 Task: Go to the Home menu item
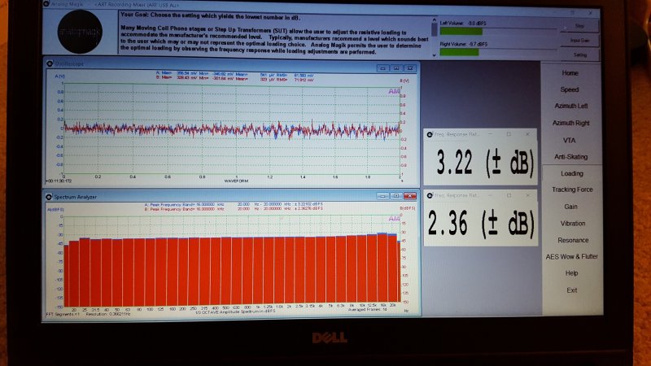(570, 73)
